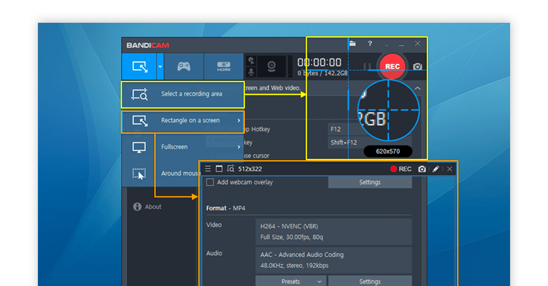Click the AAC - Advanced Audio Coding info
The height and width of the screenshot is (286, 548).
point(333,260)
